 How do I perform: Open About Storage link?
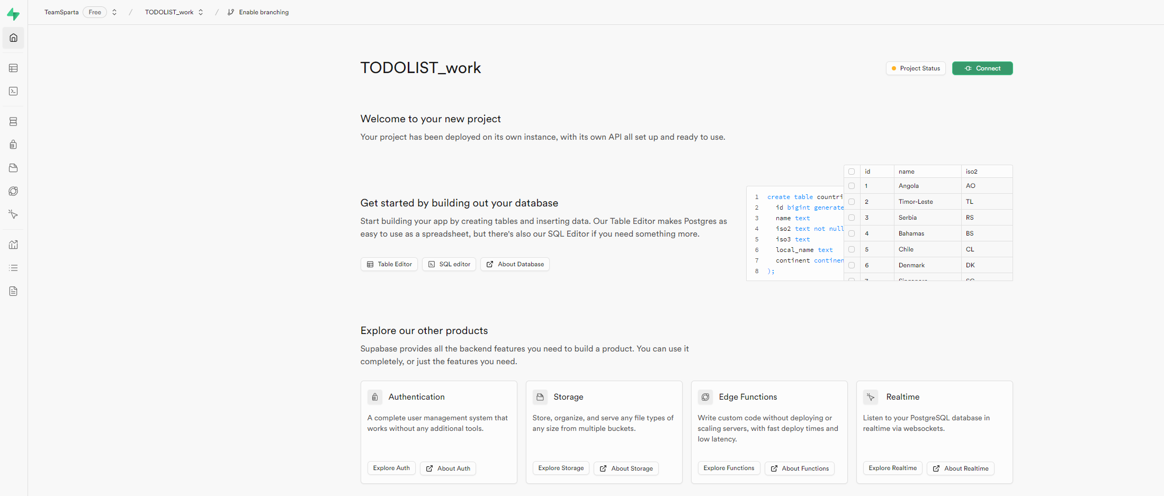click(626, 468)
